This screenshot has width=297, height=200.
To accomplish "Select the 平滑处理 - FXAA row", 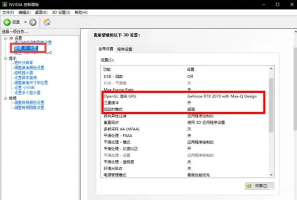I will click(x=185, y=136).
